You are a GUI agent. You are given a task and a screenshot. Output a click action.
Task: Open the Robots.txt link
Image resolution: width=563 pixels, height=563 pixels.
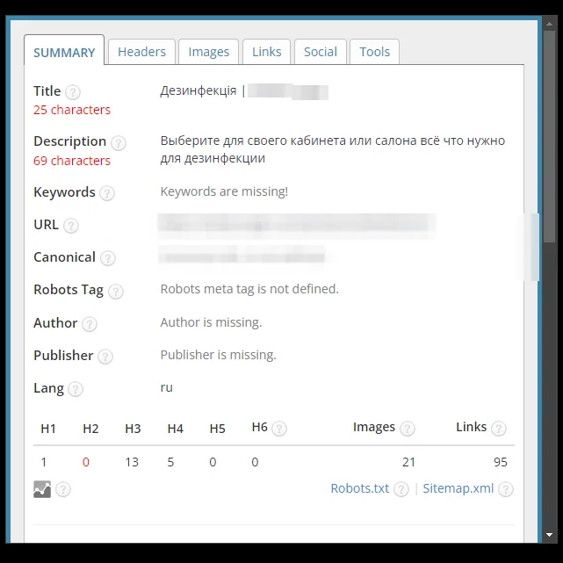(x=360, y=488)
